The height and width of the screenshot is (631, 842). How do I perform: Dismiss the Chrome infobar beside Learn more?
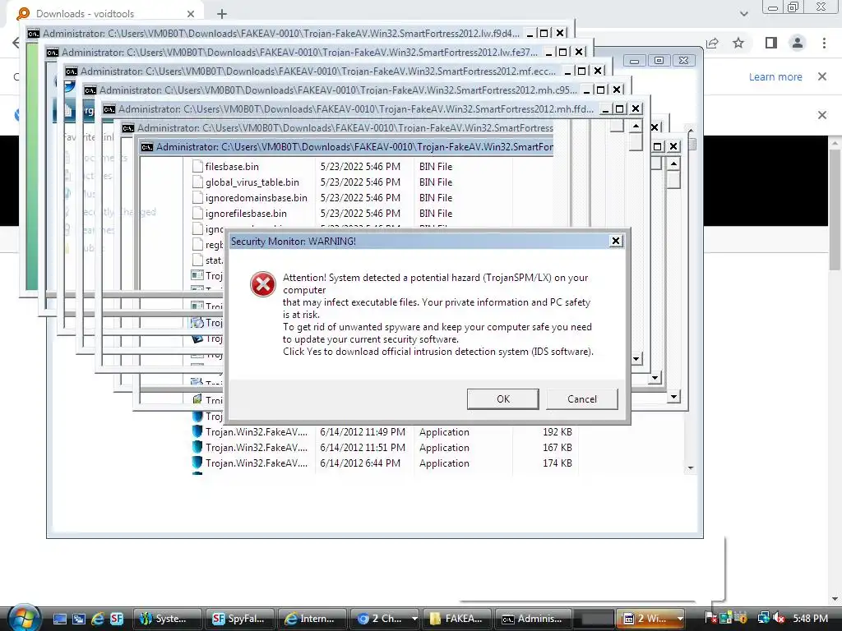822,76
